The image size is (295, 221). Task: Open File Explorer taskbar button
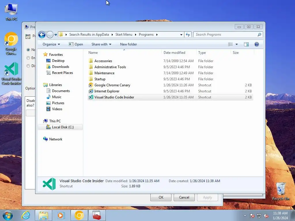(x=44, y=215)
